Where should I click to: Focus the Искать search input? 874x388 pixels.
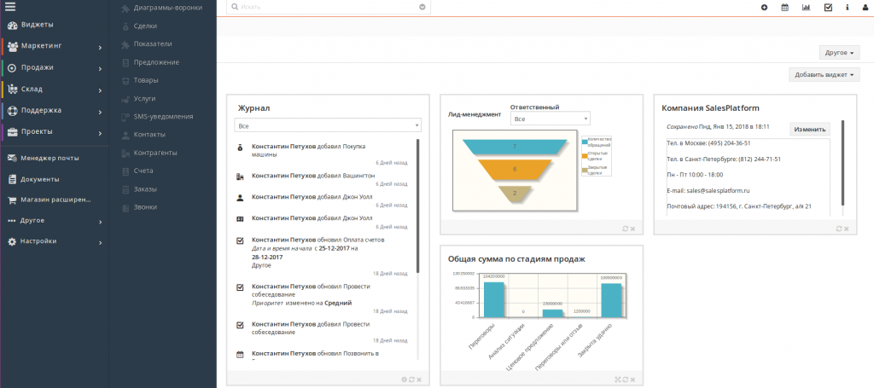(x=329, y=7)
